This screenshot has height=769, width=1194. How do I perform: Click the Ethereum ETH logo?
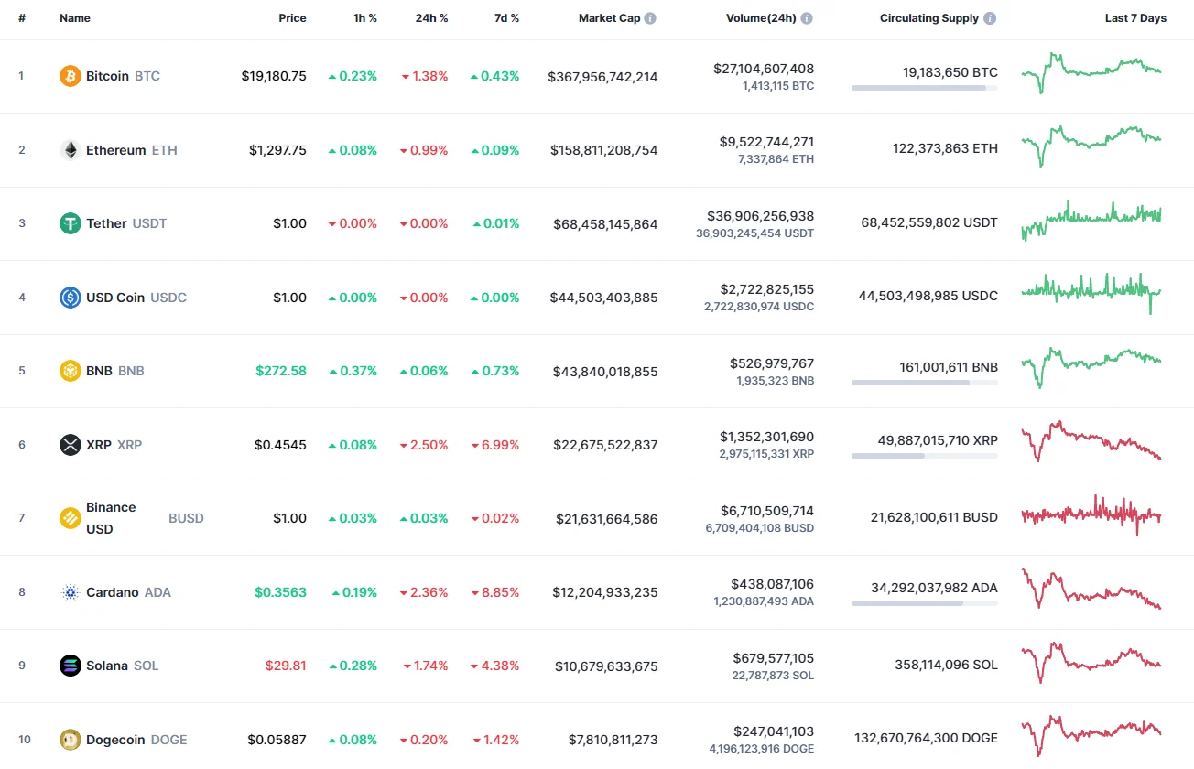pos(71,150)
